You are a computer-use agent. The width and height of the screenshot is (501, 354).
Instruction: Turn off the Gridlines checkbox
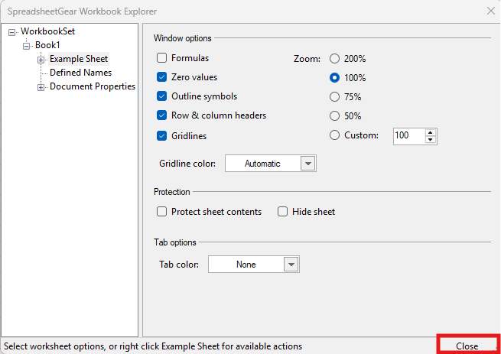point(162,136)
